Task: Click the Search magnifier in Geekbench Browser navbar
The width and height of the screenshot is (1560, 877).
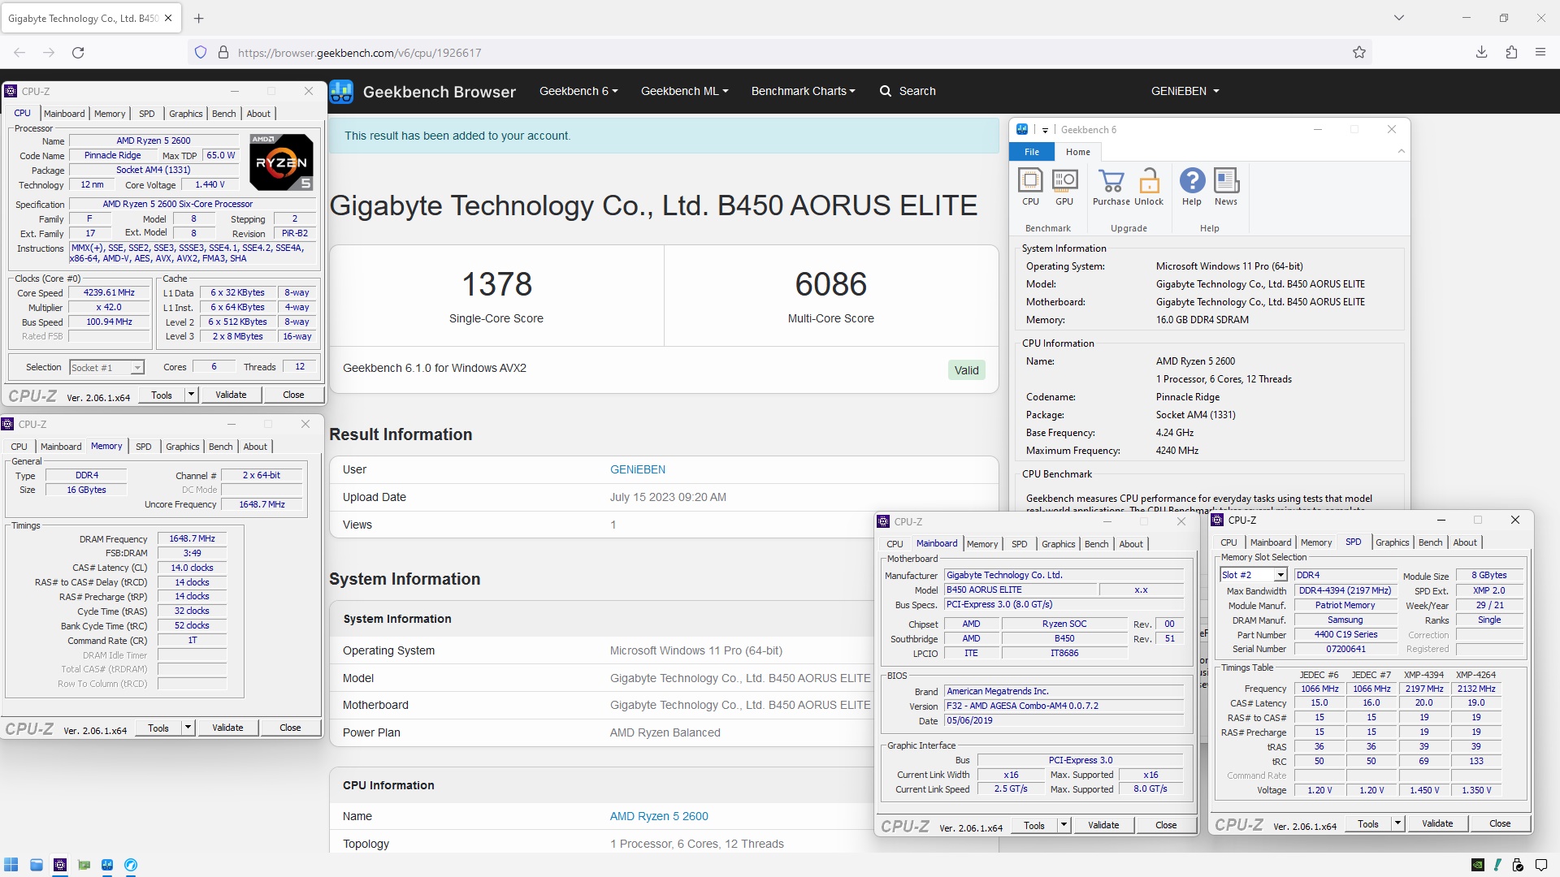Action: [886, 91]
